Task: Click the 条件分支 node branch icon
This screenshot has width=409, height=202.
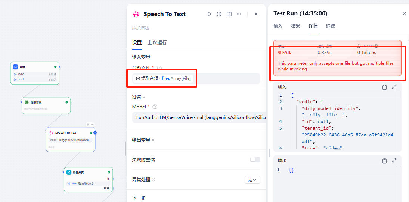Action: (x=69, y=172)
